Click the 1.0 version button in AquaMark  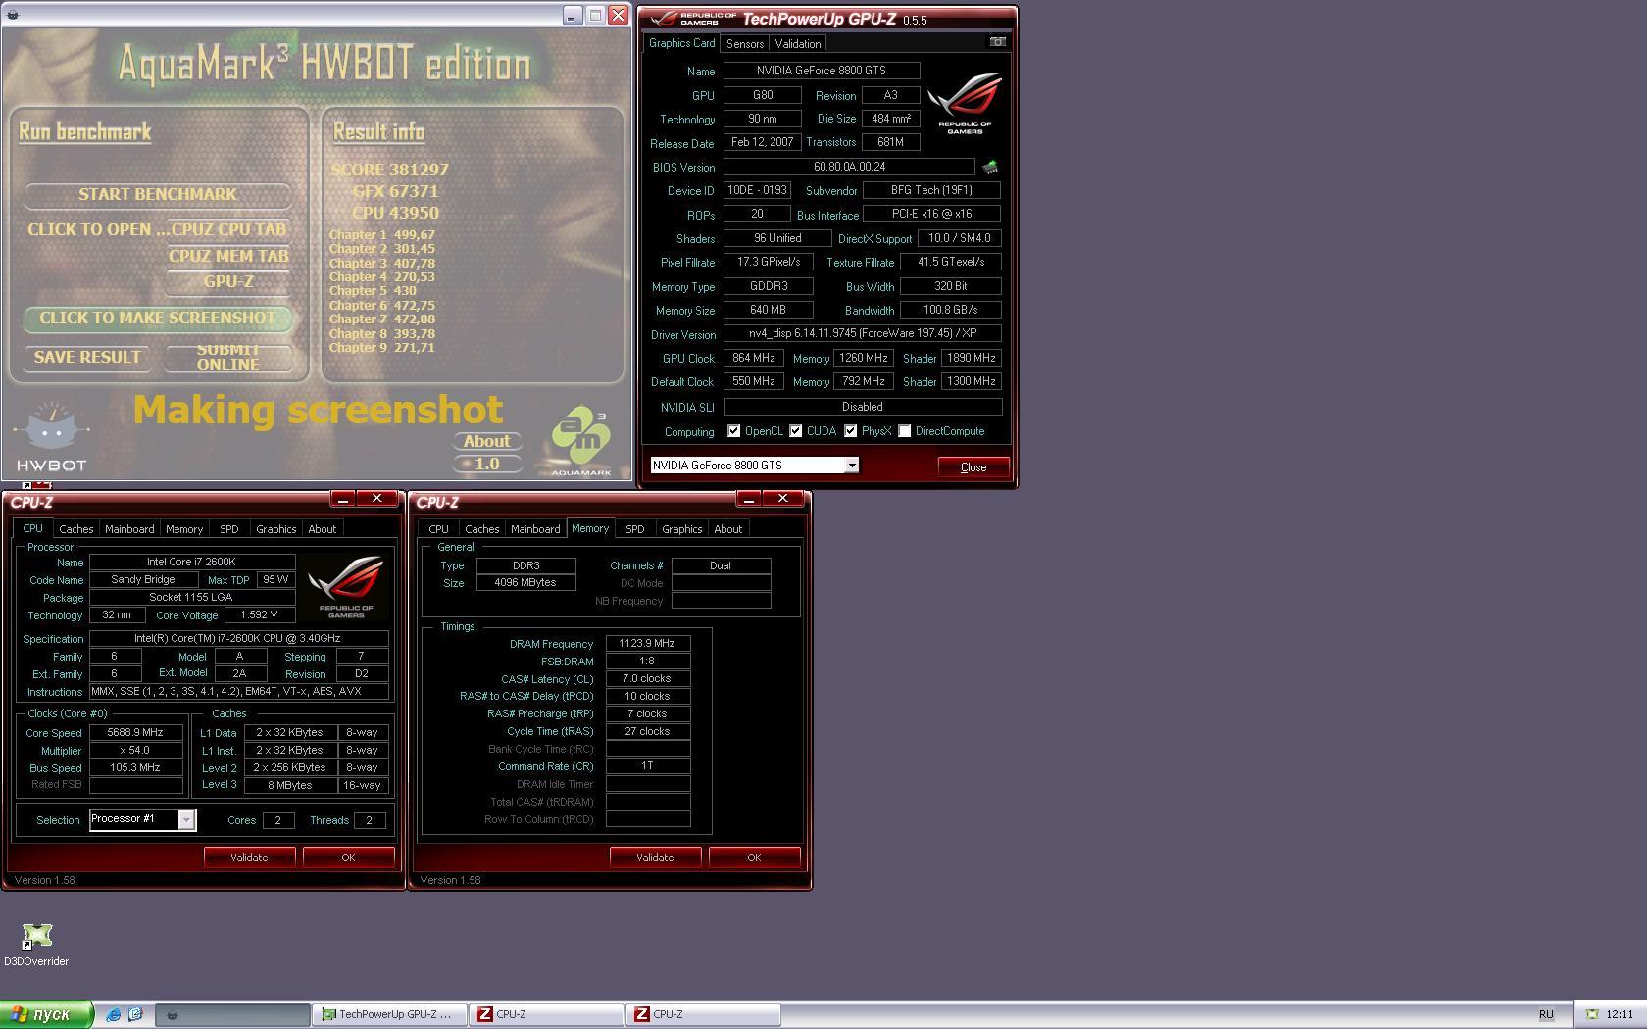click(x=486, y=464)
